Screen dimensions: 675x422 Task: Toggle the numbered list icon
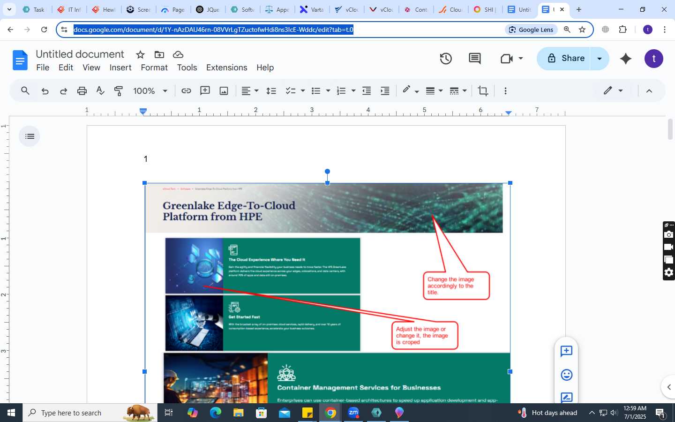[341, 91]
